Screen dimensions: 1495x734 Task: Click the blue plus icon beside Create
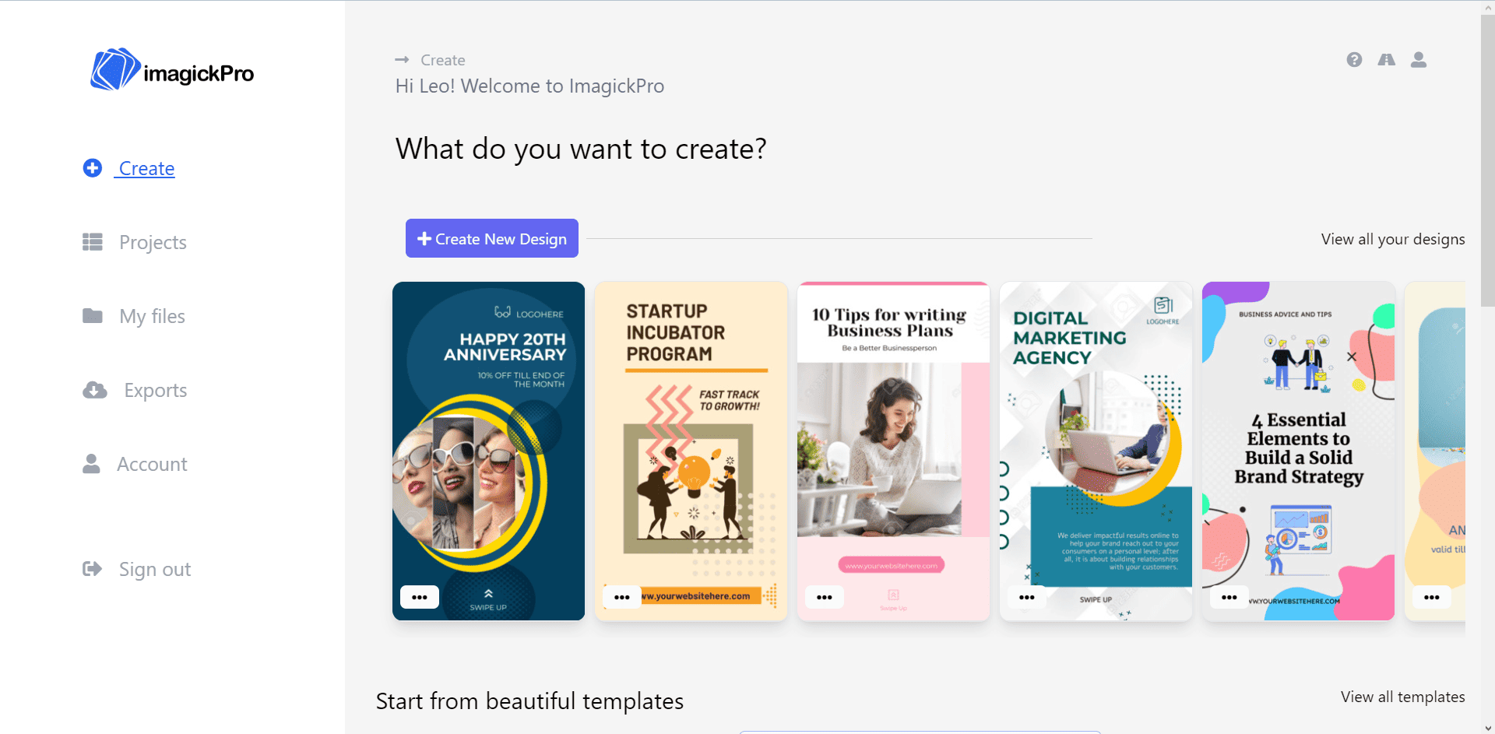point(93,168)
